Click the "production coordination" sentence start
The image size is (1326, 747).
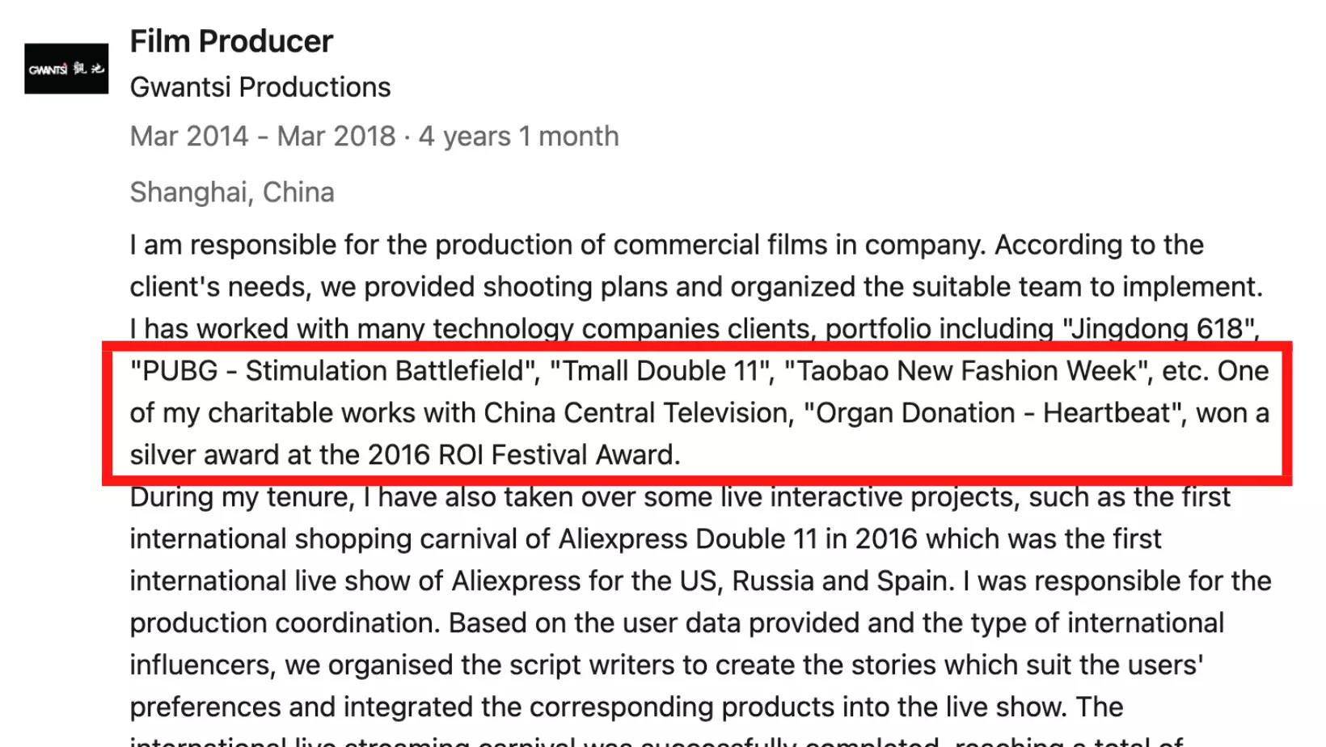(285, 623)
